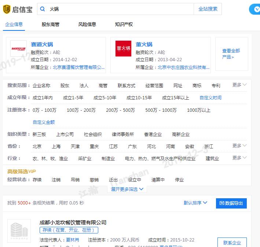The height and width of the screenshot is (247, 260).
Task: Select 联系方式 search scope
Action: point(127,86)
